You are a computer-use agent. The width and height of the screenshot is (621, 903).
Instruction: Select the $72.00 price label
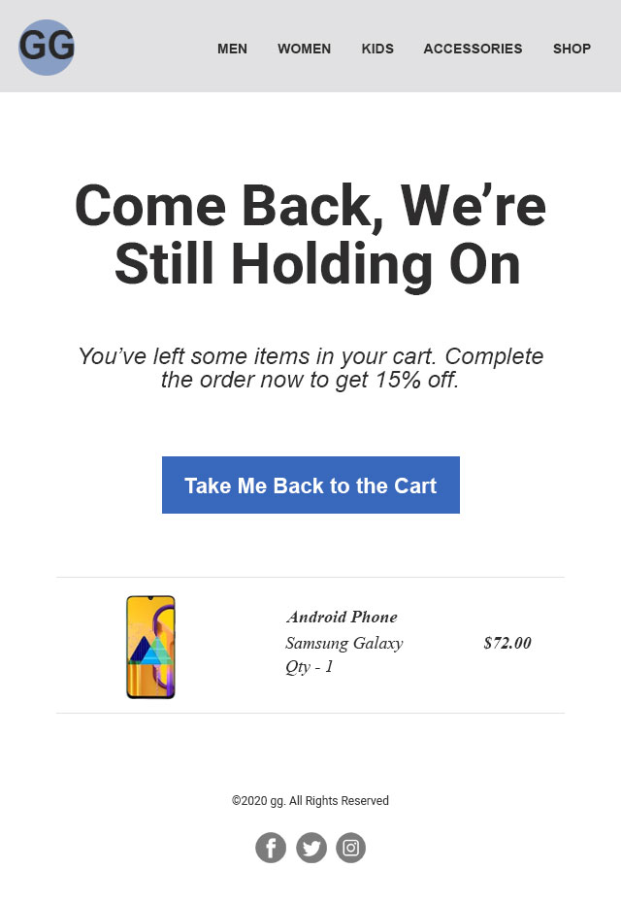coord(506,643)
